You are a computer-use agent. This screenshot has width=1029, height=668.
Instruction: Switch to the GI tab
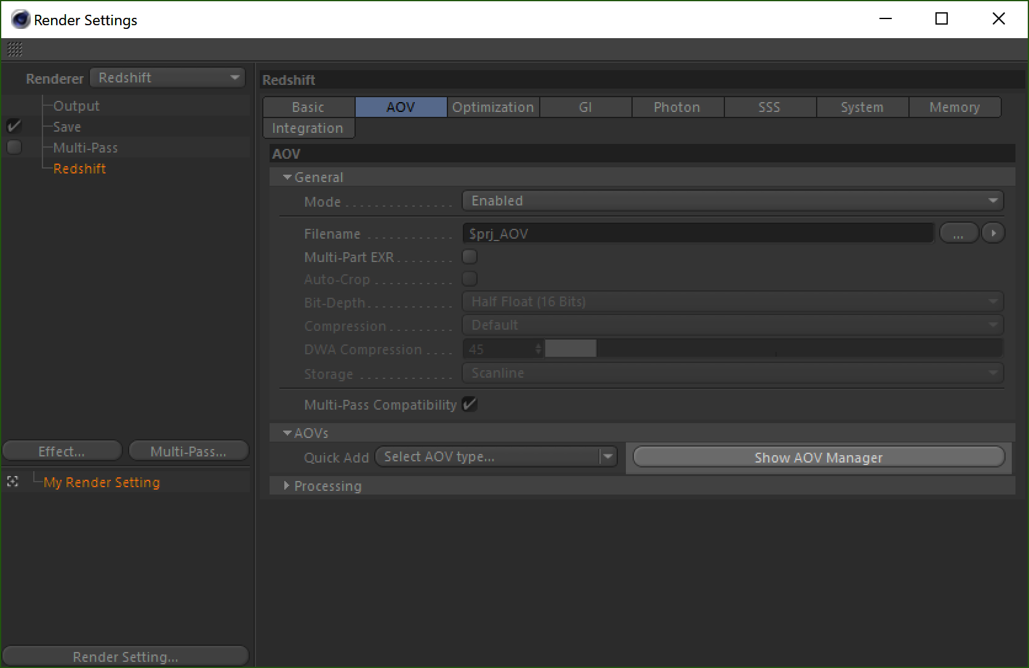pos(585,107)
